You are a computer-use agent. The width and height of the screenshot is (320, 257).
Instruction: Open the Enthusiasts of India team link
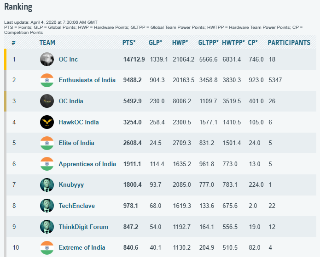tap(87, 80)
